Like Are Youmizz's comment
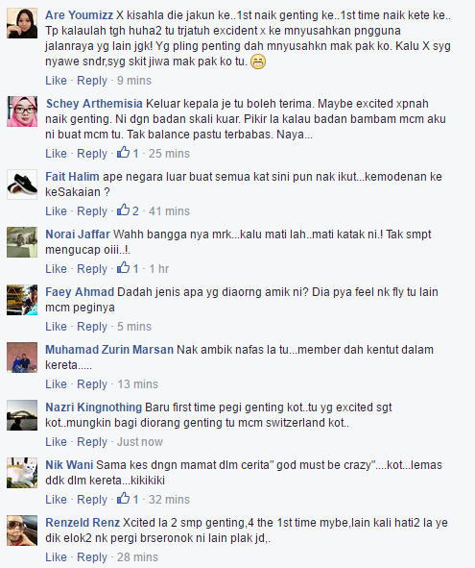 pyautogui.click(x=56, y=81)
